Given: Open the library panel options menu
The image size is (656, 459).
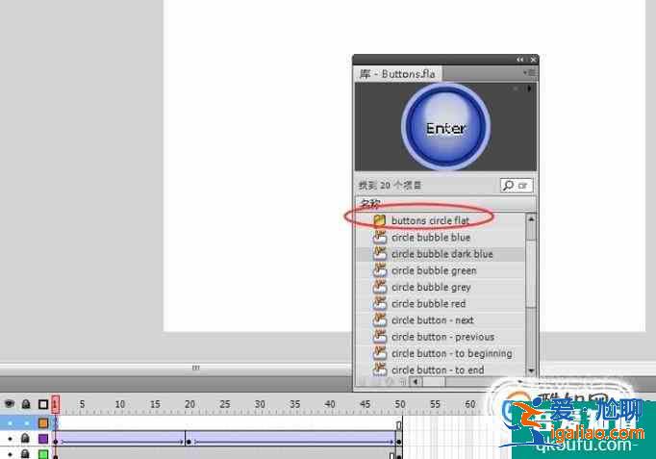Looking at the screenshot, I should (x=529, y=73).
